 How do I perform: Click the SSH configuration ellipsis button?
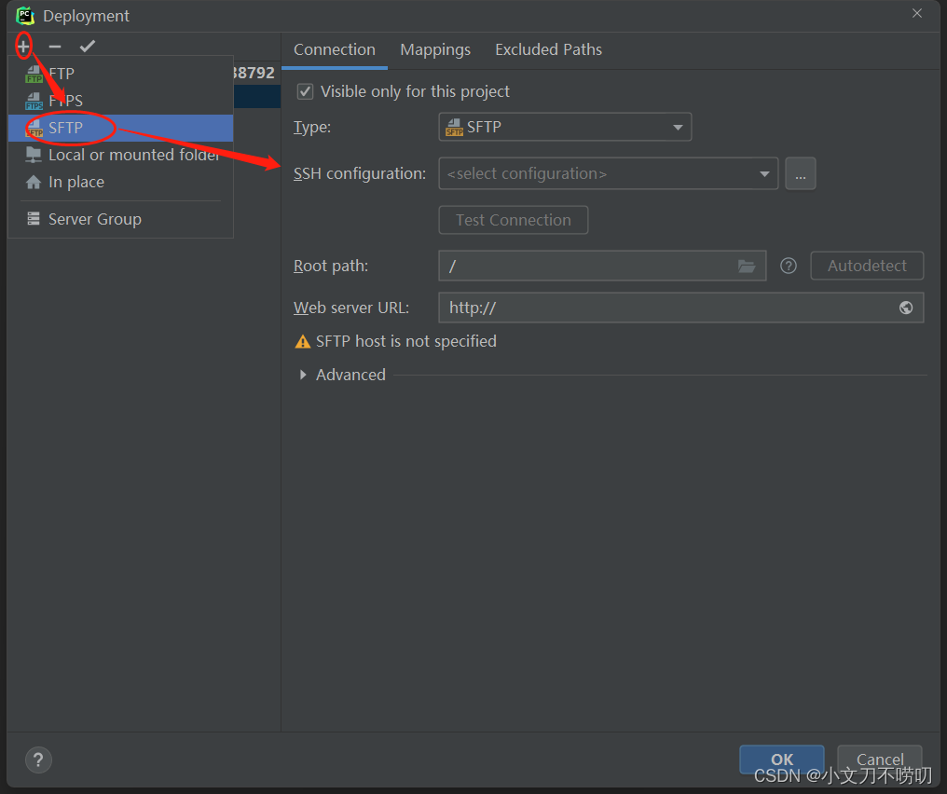click(801, 174)
